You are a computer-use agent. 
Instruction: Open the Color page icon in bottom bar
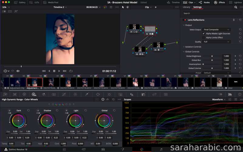coord(142,149)
